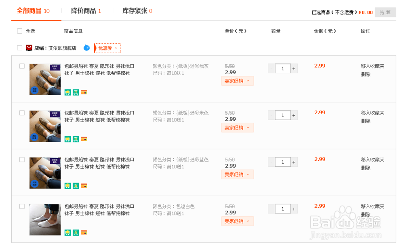Select the 迷彩浅灰 socks item checkbox
Image resolution: width=404 pixels, height=249 pixels.
tap(22, 66)
